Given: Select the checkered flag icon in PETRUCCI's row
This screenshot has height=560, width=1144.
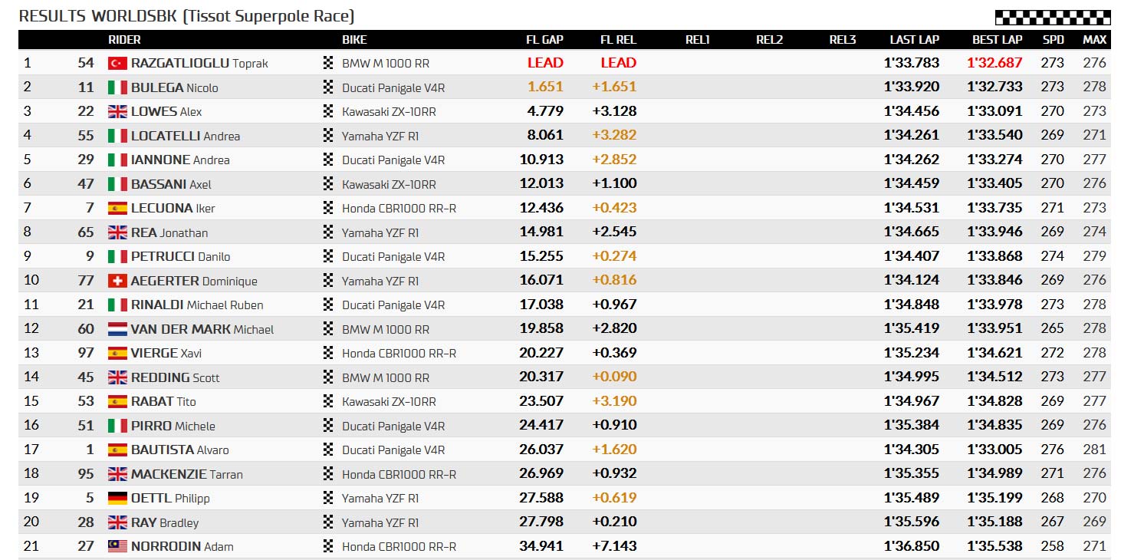Looking at the screenshot, I should 328,256.
